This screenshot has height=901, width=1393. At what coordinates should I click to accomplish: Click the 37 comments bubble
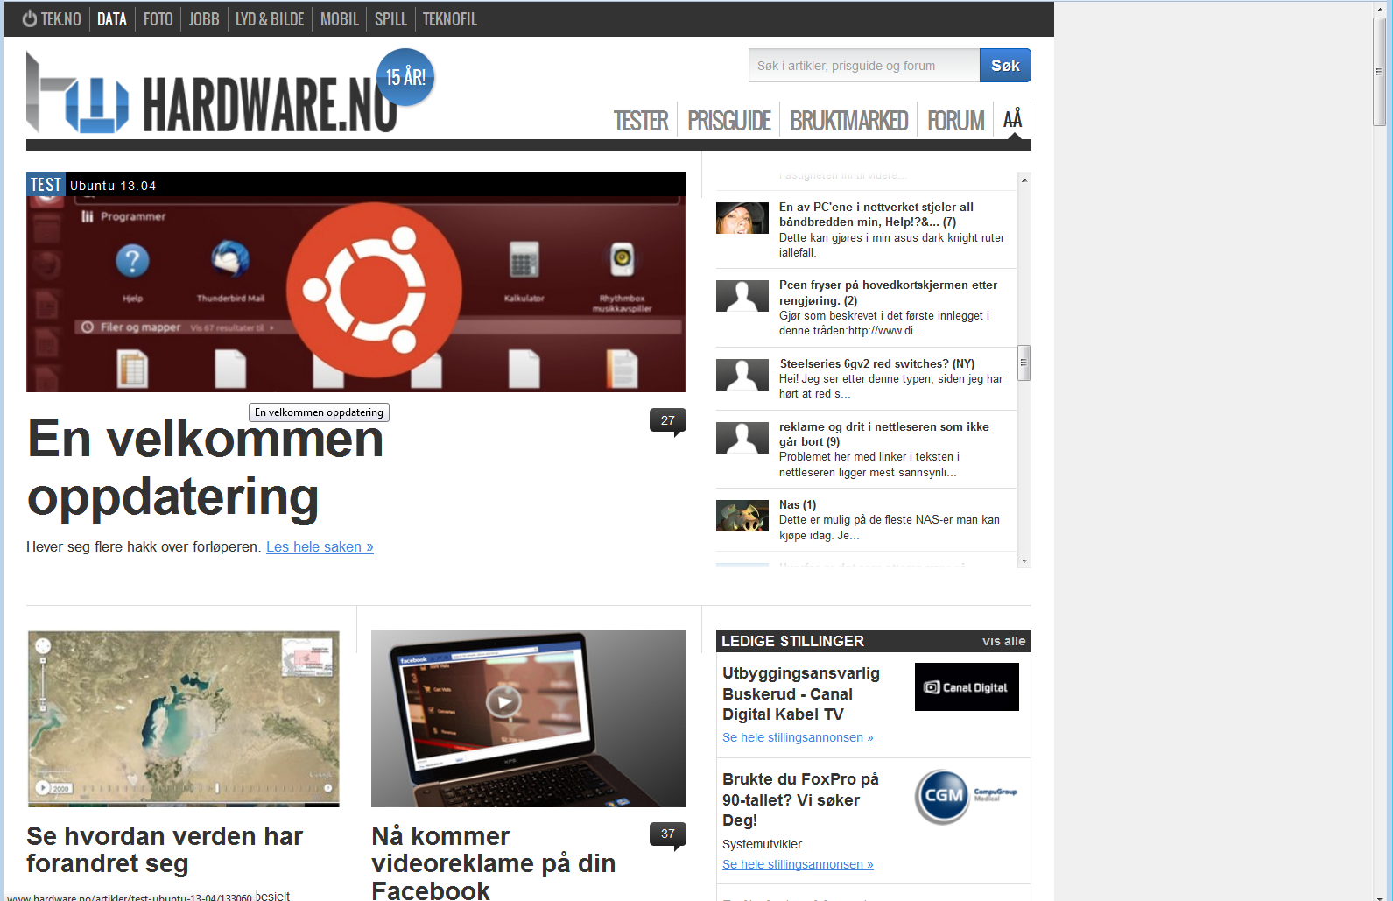(x=667, y=834)
